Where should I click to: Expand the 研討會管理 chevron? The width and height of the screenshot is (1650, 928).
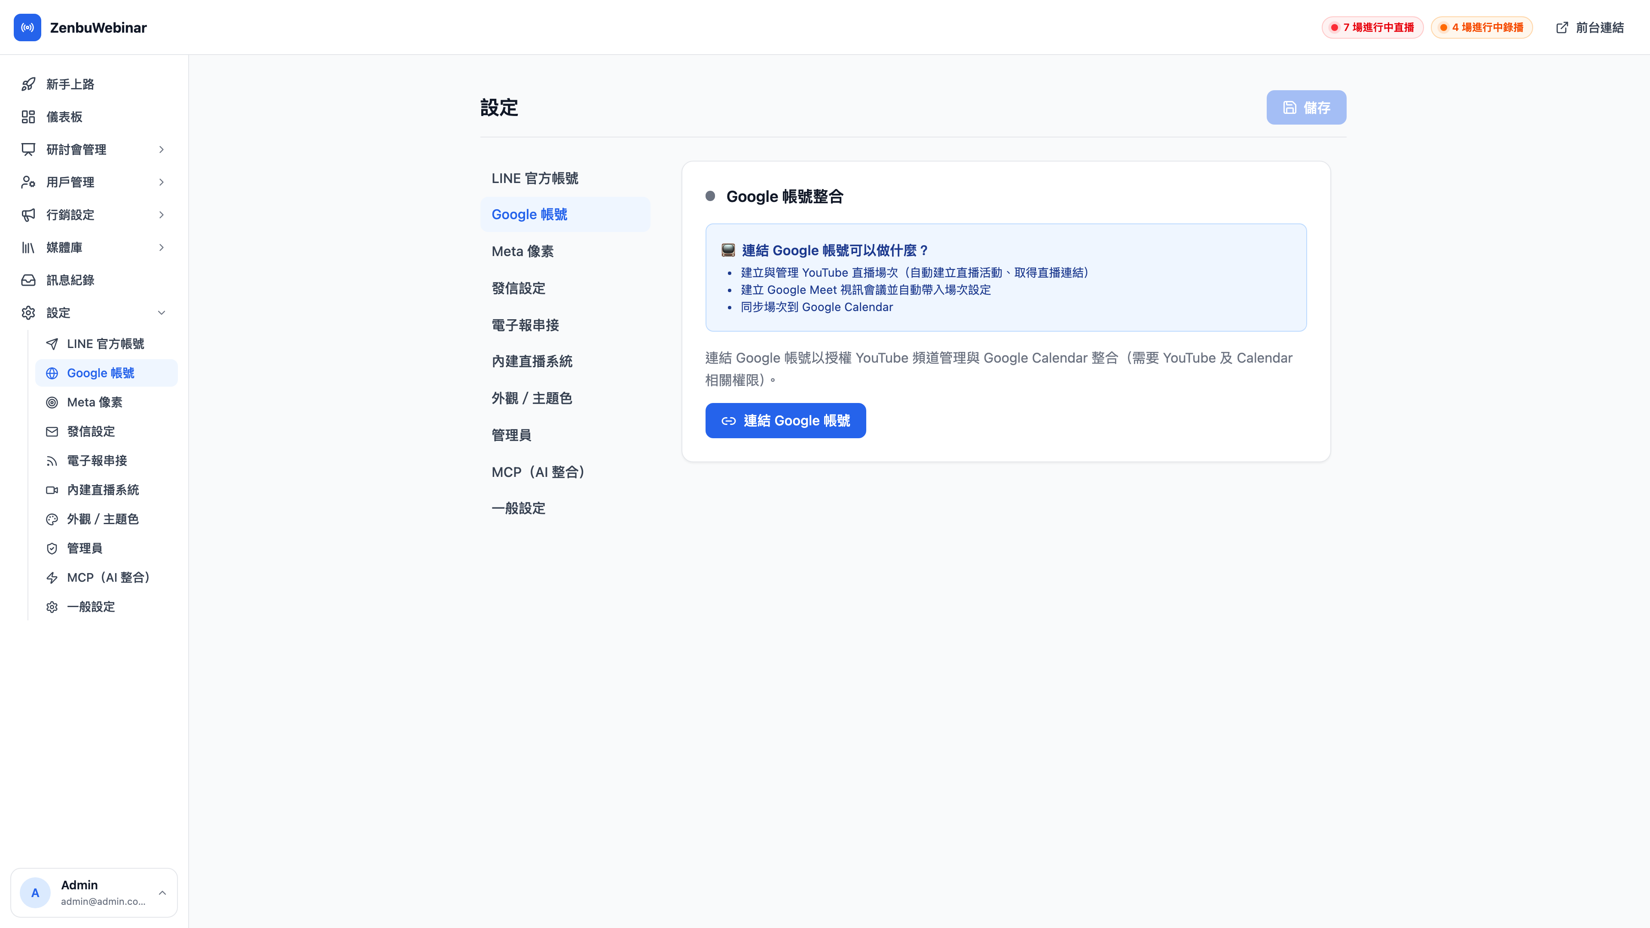162,150
